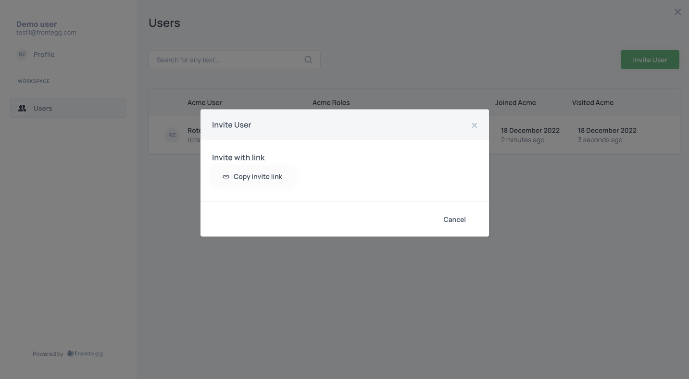Click the RZ avatar next to Profile

point(22,54)
